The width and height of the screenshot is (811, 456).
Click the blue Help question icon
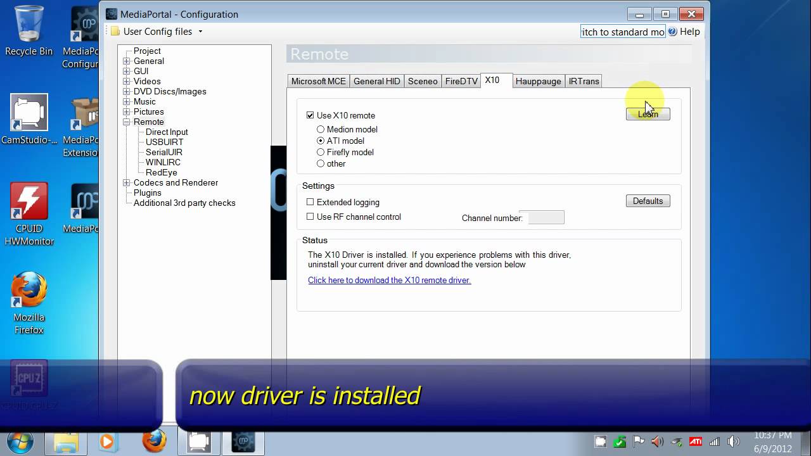pos(672,32)
